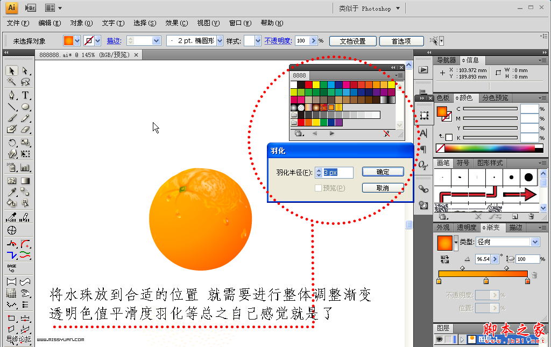Screen dimensions: 551x347
Task: Select the Mesh tool
Action: point(12,181)
